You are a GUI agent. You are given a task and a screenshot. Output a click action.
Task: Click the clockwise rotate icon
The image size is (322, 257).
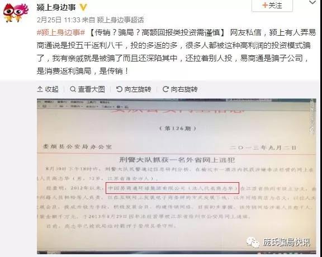click(x=165, y=89)
